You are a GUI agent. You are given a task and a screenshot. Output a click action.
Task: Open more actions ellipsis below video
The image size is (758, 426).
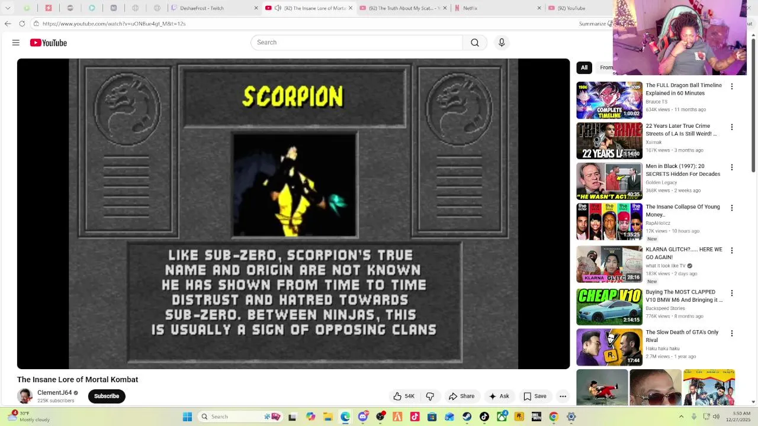563,396
